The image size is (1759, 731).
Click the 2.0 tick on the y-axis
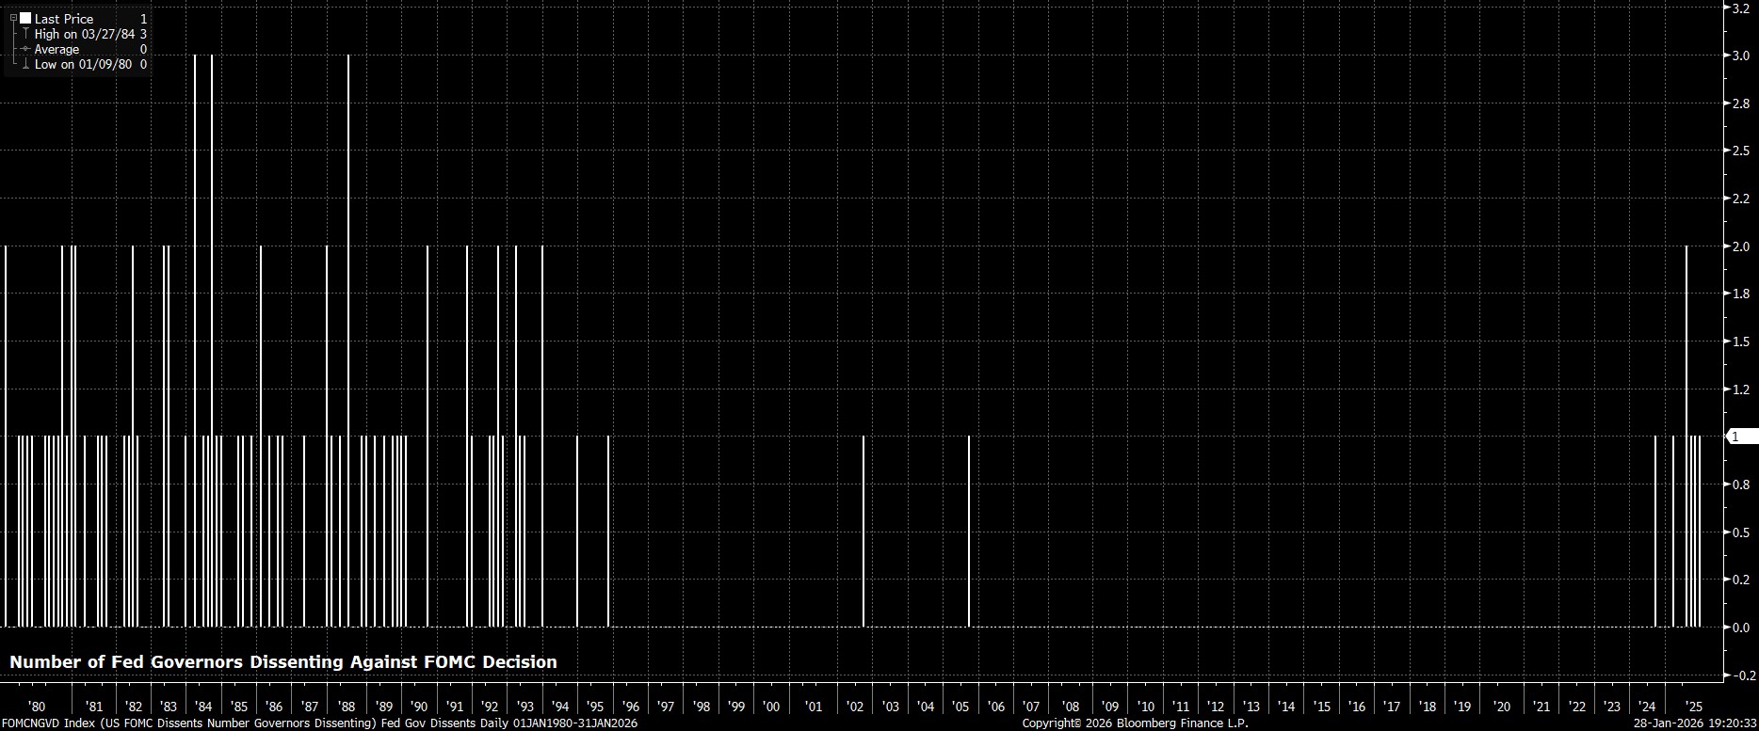tap(1741, 246)
